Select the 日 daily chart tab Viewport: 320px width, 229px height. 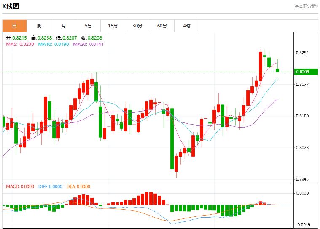[x=14, y=26]
